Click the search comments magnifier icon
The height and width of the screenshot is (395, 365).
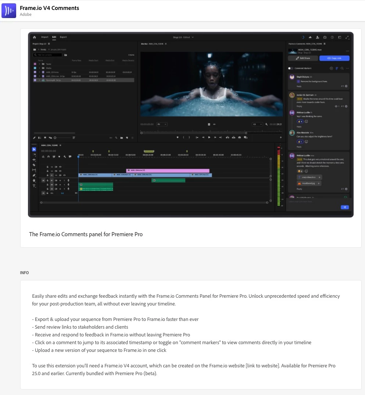point(342,68)
